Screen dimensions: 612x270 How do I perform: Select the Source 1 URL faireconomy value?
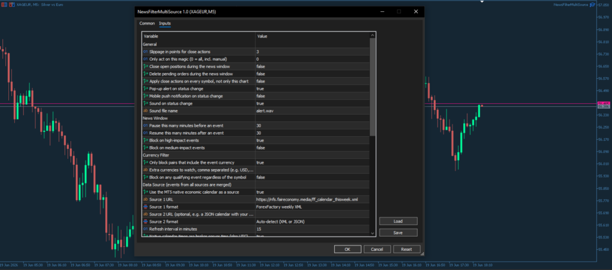pyautogui.click(x=312, y=200)
